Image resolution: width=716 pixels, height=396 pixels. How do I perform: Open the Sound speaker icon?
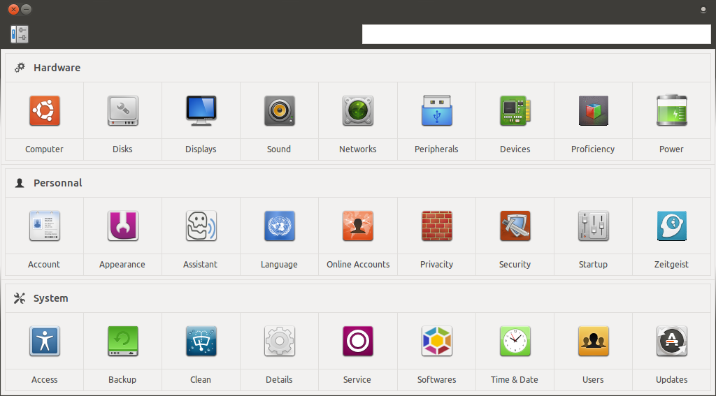coord(280,110)
